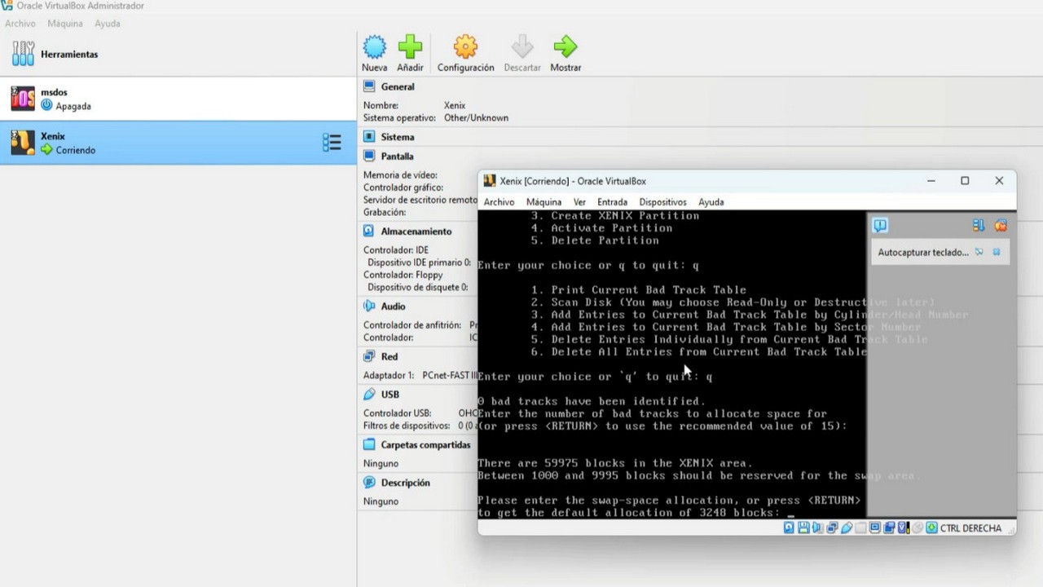Viewport: 1043px width, 587px height.
Task: Open Archivo menu in the Xenix window
Action: [x=499, y=202]
